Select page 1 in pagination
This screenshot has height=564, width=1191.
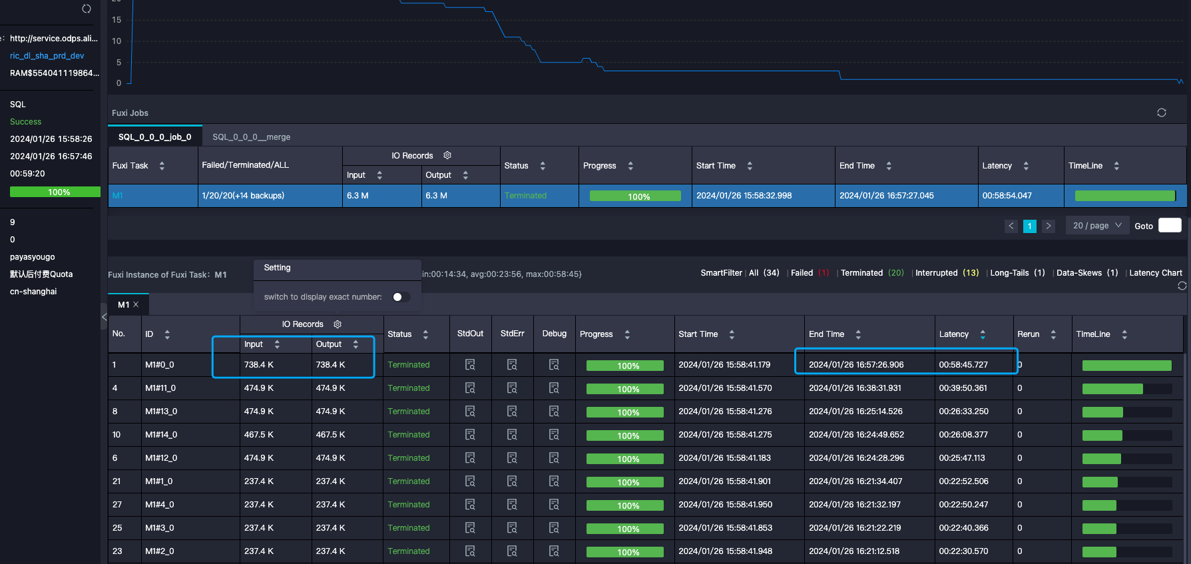click(1030, 226)
